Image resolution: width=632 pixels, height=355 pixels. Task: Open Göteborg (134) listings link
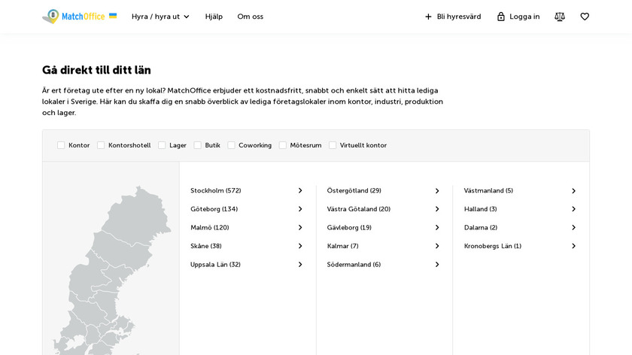click(x=214, y=209)
